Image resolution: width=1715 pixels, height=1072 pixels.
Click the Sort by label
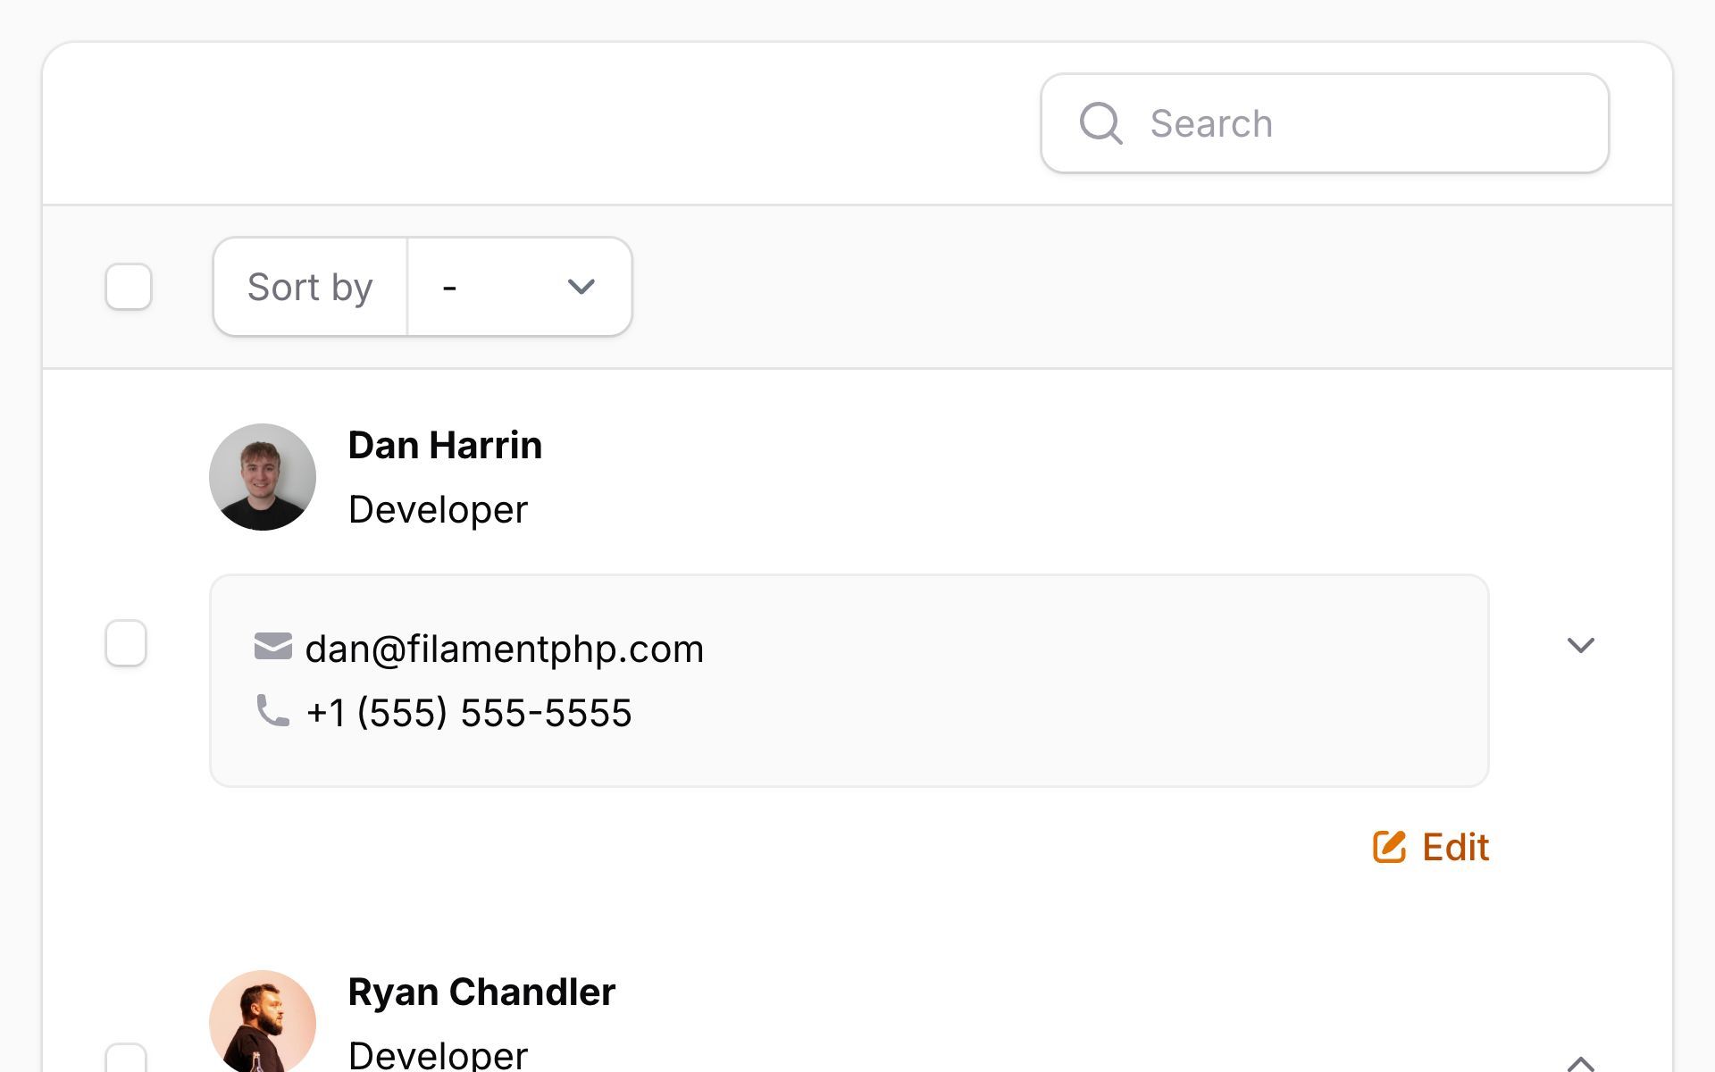(309, 287)
